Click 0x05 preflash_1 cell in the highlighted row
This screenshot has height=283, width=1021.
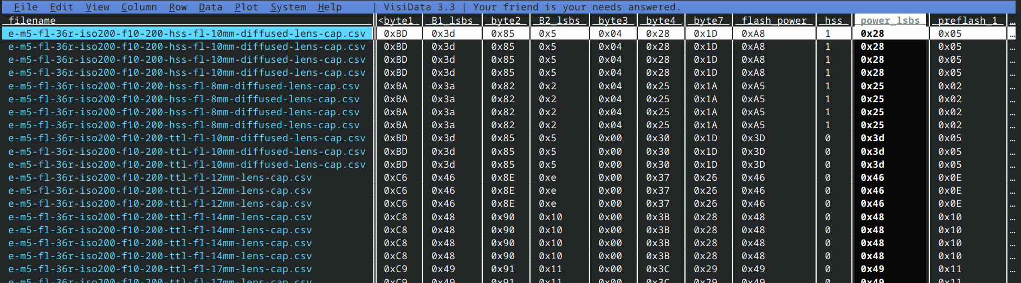pyautogui.click(x=950, y=34)
